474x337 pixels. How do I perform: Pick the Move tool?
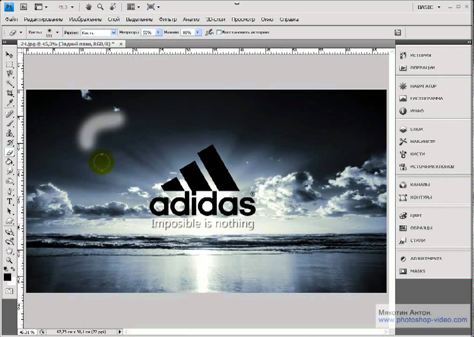pyautogui.click(x=9, y=55)
